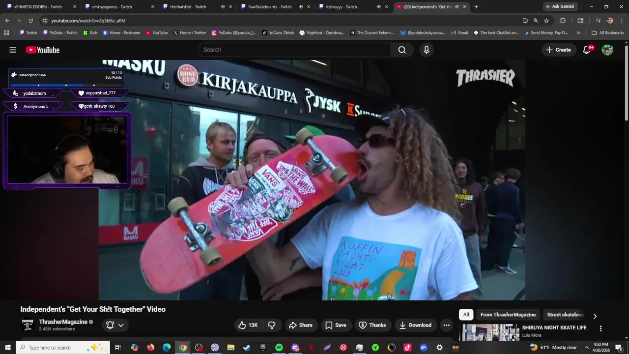View site information icon in address bar
Viewport: 629px width, 354px height.
(x=45, y=21)
